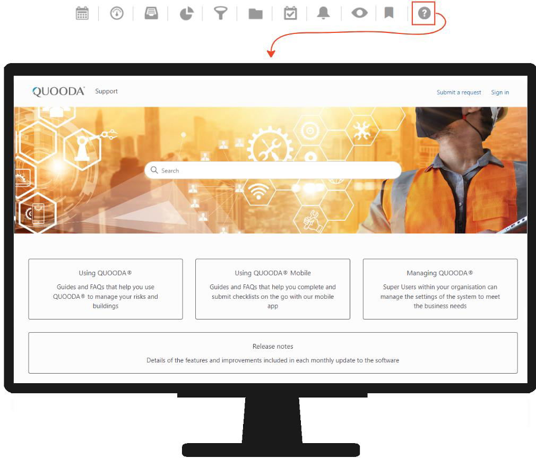The width and height of the screenshot is (536, 458).
Task: Click the eye watch icon
Action: coord(359,13)
